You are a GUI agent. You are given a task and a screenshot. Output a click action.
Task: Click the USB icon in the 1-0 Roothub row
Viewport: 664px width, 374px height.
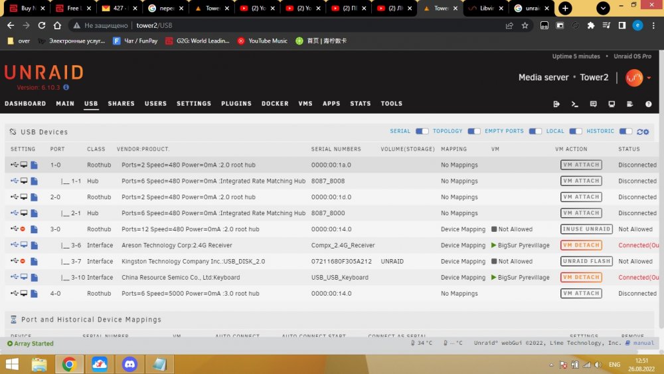[15, 165]
